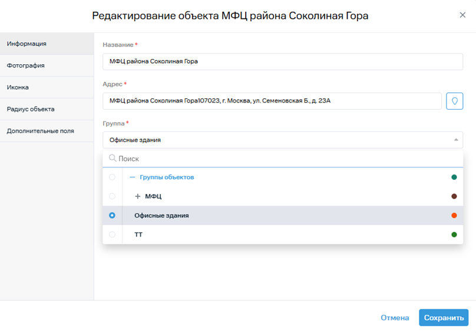Select the МФЦ radio button
476x333 pixels.
coord(112,196)
